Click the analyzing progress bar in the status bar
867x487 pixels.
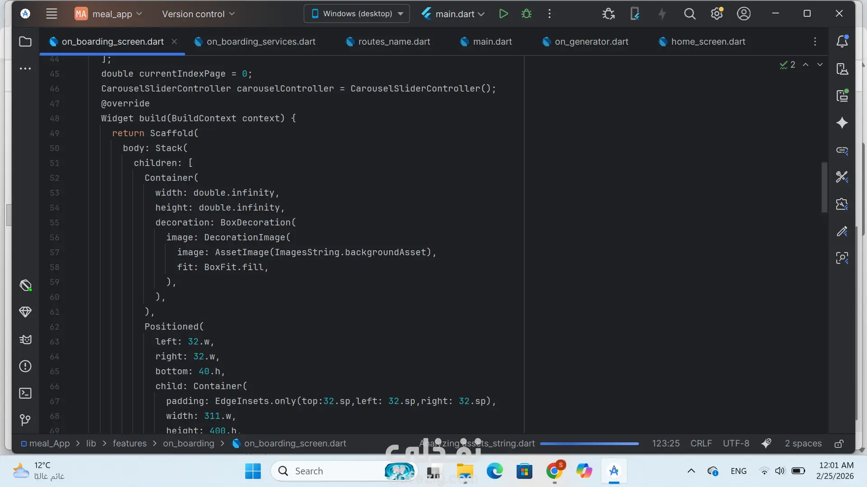coord(589,444)
